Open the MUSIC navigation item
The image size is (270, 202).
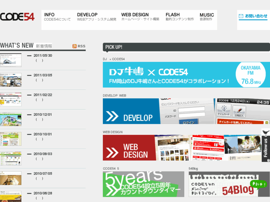[x=206, y=17]
